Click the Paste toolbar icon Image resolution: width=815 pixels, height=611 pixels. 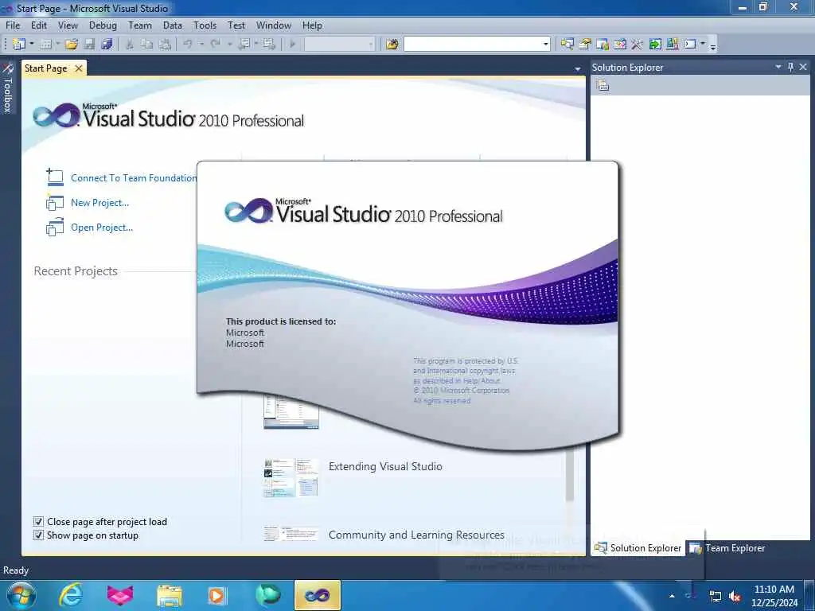click(165, 45)
